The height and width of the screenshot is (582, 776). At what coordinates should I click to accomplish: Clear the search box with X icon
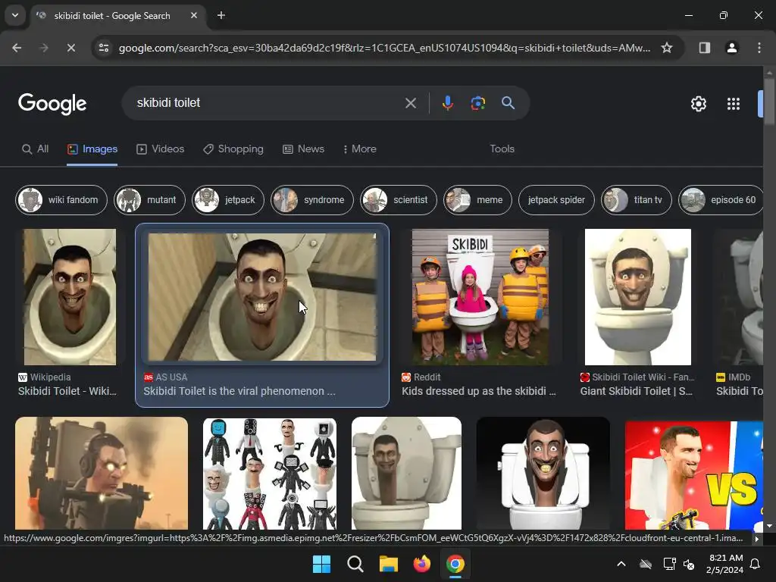point(410,103)
